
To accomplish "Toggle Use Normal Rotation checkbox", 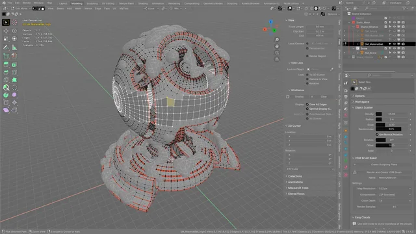I will coord(377,135).
